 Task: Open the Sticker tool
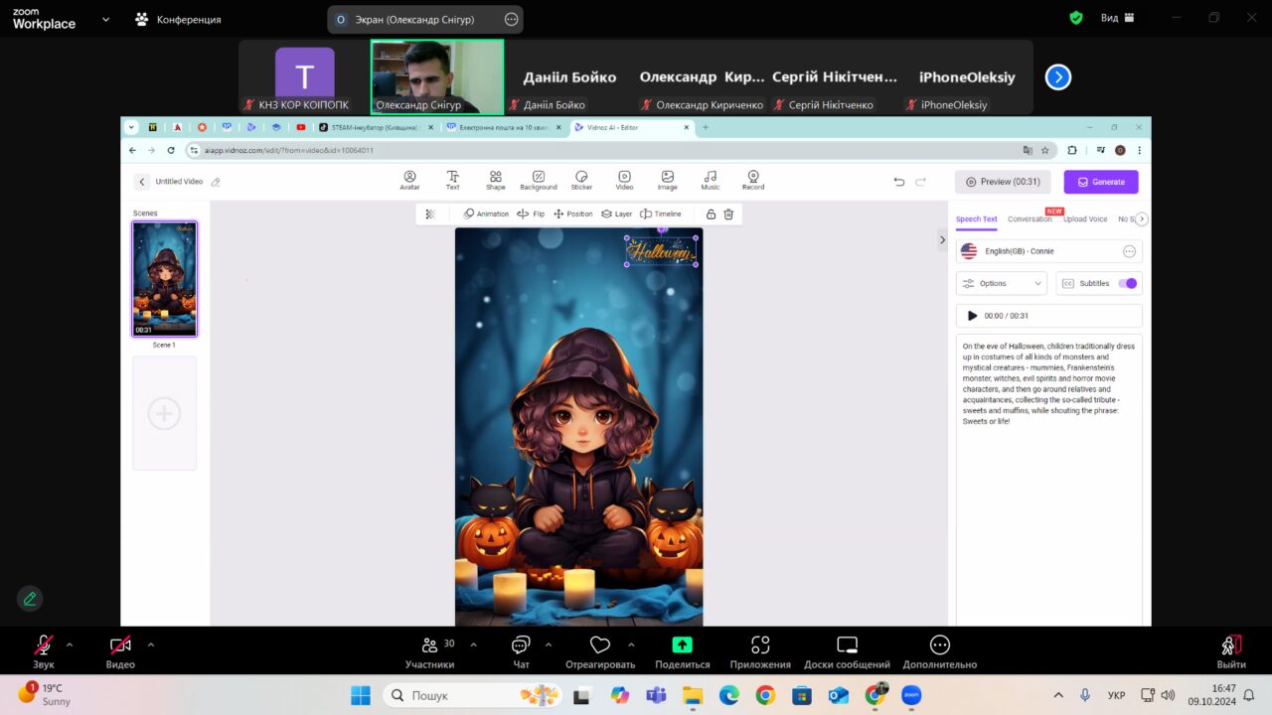click(x=581, y=180)
